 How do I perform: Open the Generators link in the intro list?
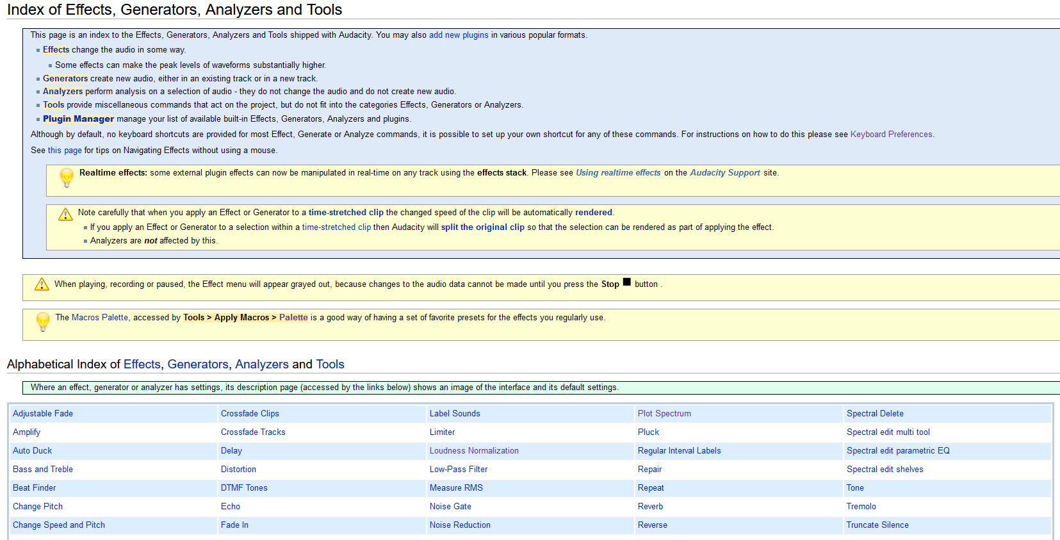click(65, 79)
